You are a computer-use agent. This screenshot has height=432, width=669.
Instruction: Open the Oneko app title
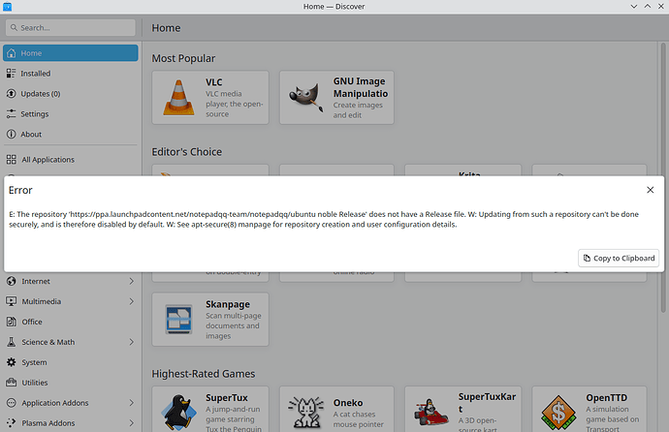348,403
